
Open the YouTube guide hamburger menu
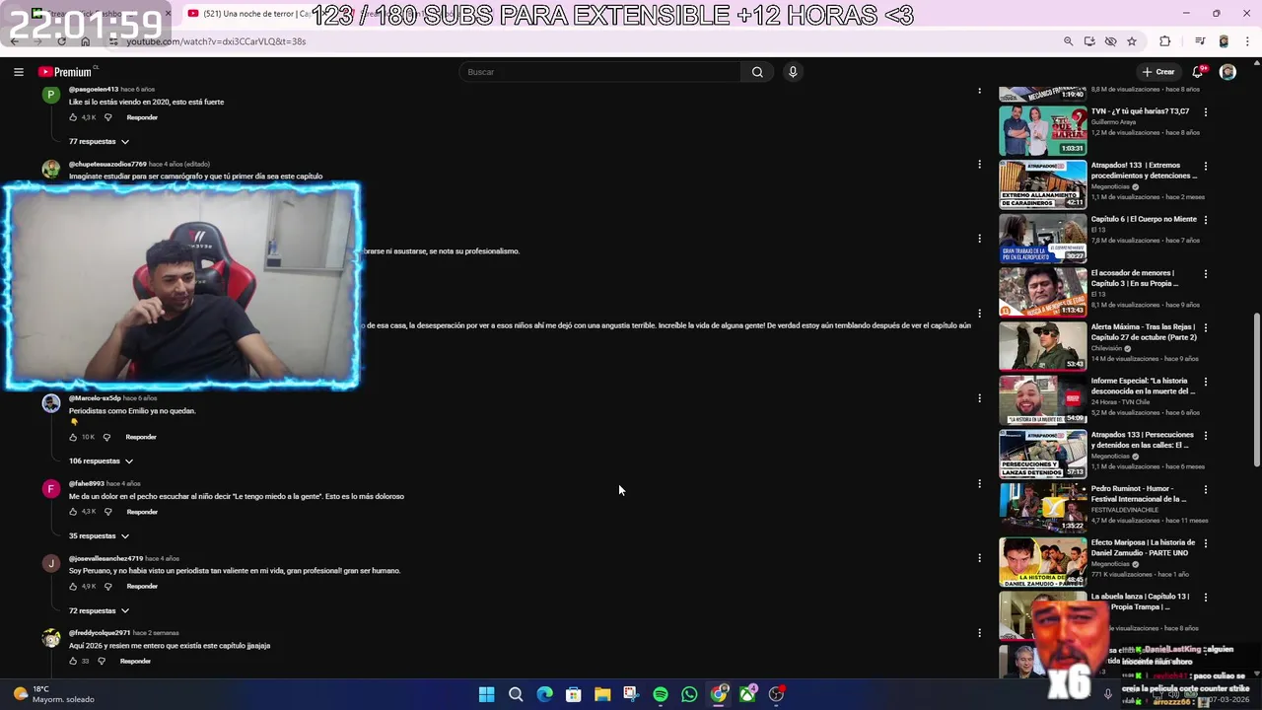click(x=18, y=72)
